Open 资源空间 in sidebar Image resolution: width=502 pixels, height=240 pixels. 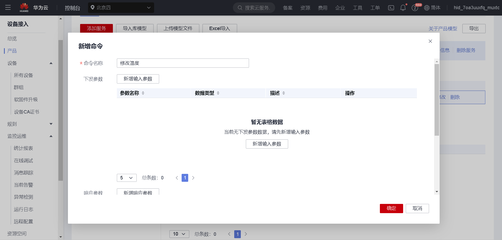(x=17, y=234)
